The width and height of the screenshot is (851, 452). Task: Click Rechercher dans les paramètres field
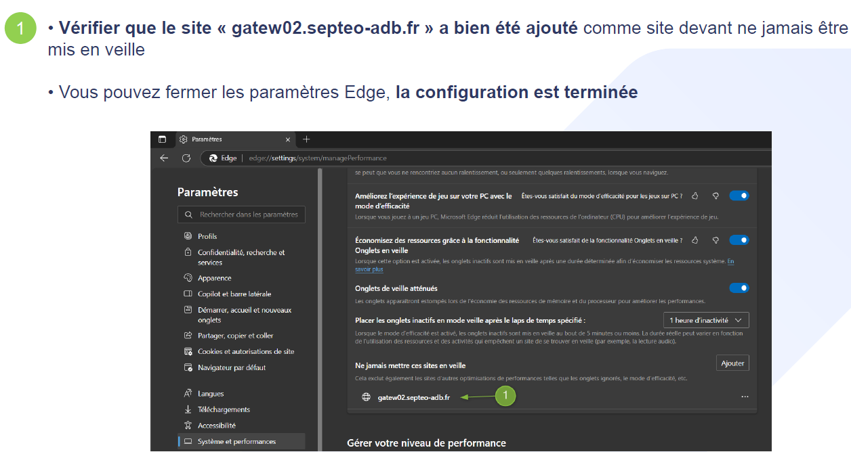242,214
